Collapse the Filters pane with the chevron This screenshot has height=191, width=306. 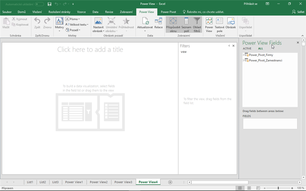229,46
